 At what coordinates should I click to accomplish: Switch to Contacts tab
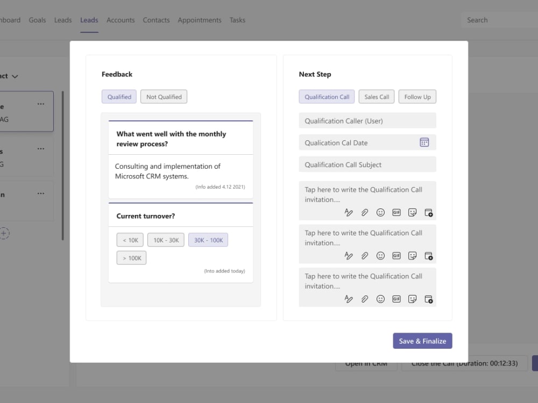156,20
